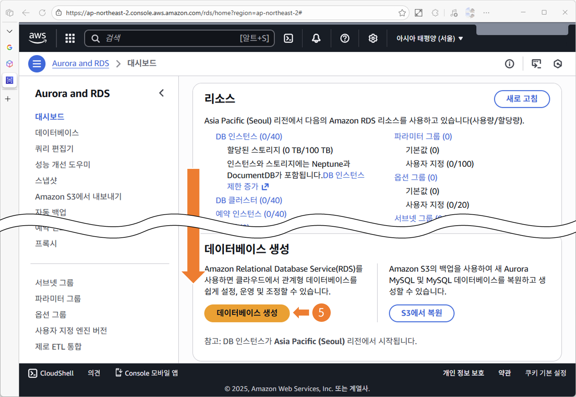Select 대시보드 in the side navigation
The image size is (576, 397).
tap(50, 117)
